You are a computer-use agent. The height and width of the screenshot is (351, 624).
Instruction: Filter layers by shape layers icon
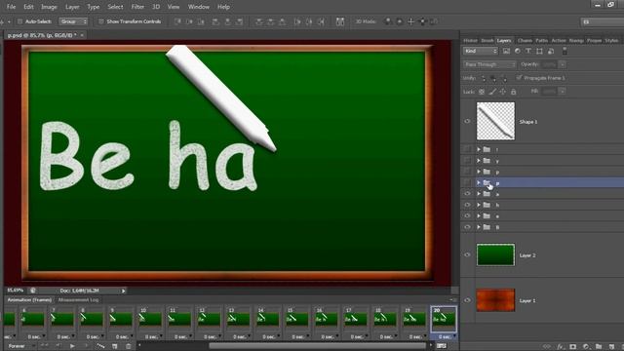[x=539, y=51]
